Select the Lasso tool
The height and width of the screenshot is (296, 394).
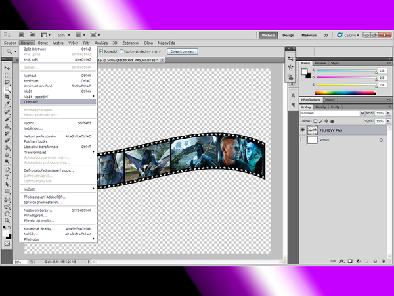[7, 82]
